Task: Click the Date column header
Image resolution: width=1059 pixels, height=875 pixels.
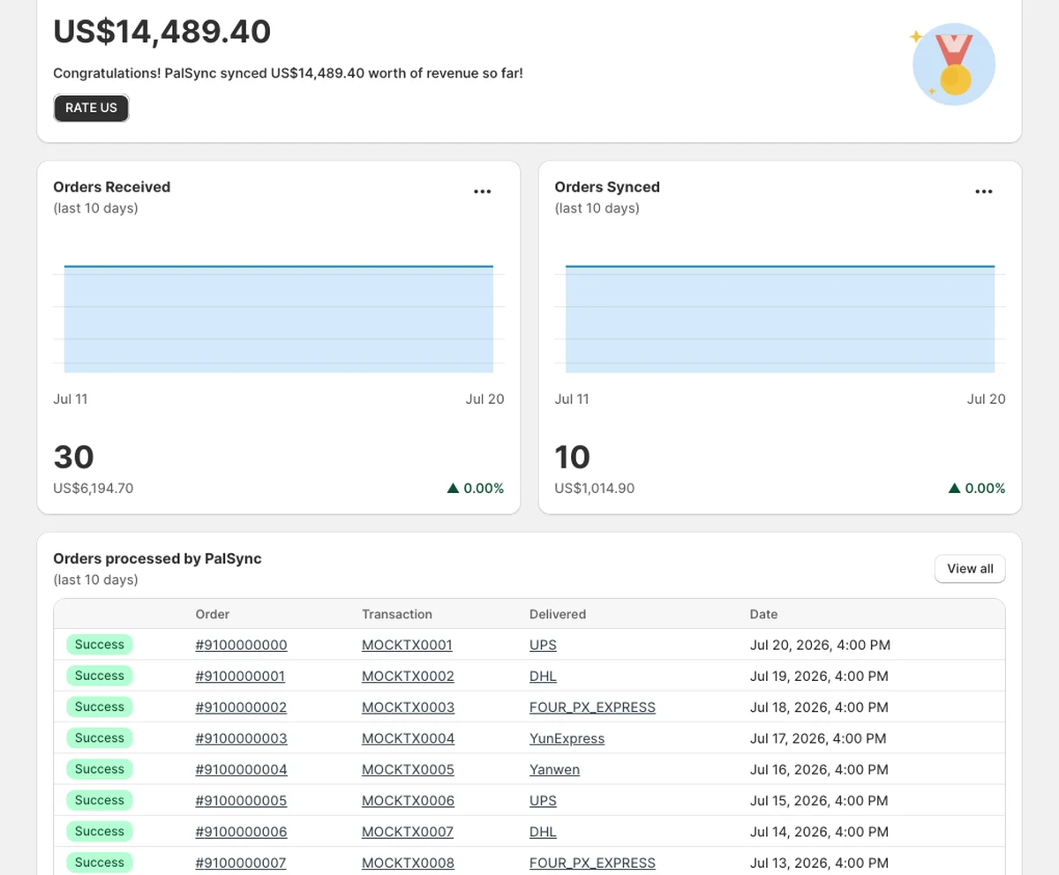Action: [763, 614]
